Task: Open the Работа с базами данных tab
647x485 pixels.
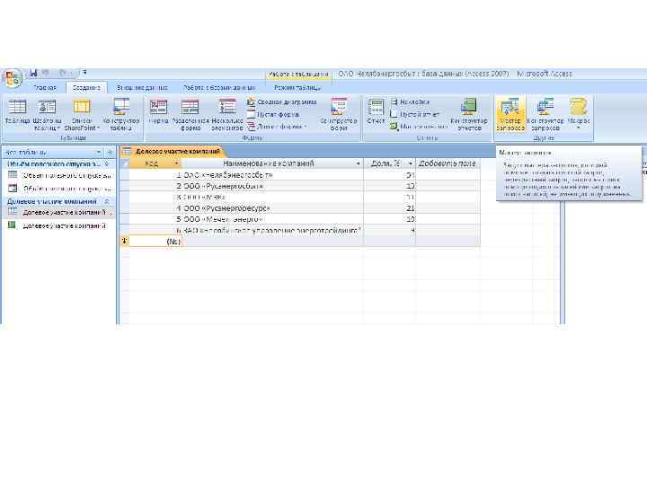Action: 219,88
